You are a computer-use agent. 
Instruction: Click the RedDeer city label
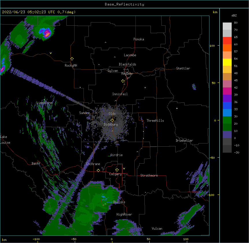pyautogui.click(x=127, y=74)
